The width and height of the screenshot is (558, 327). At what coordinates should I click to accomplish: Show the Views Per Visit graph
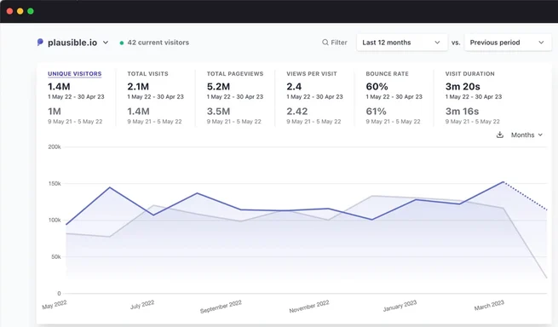click(x=312, y=73)
